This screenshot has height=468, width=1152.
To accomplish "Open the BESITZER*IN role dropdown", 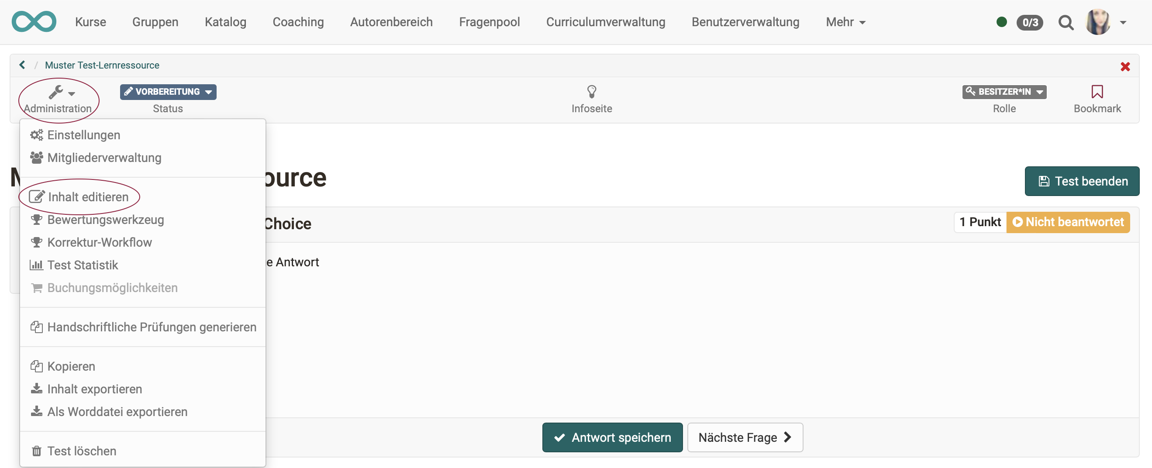I will (x=1004, y=92).
